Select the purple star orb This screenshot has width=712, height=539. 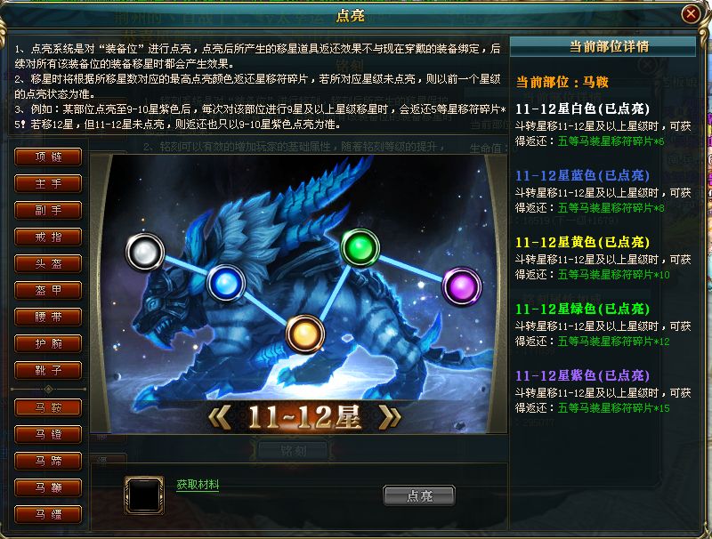461,286
